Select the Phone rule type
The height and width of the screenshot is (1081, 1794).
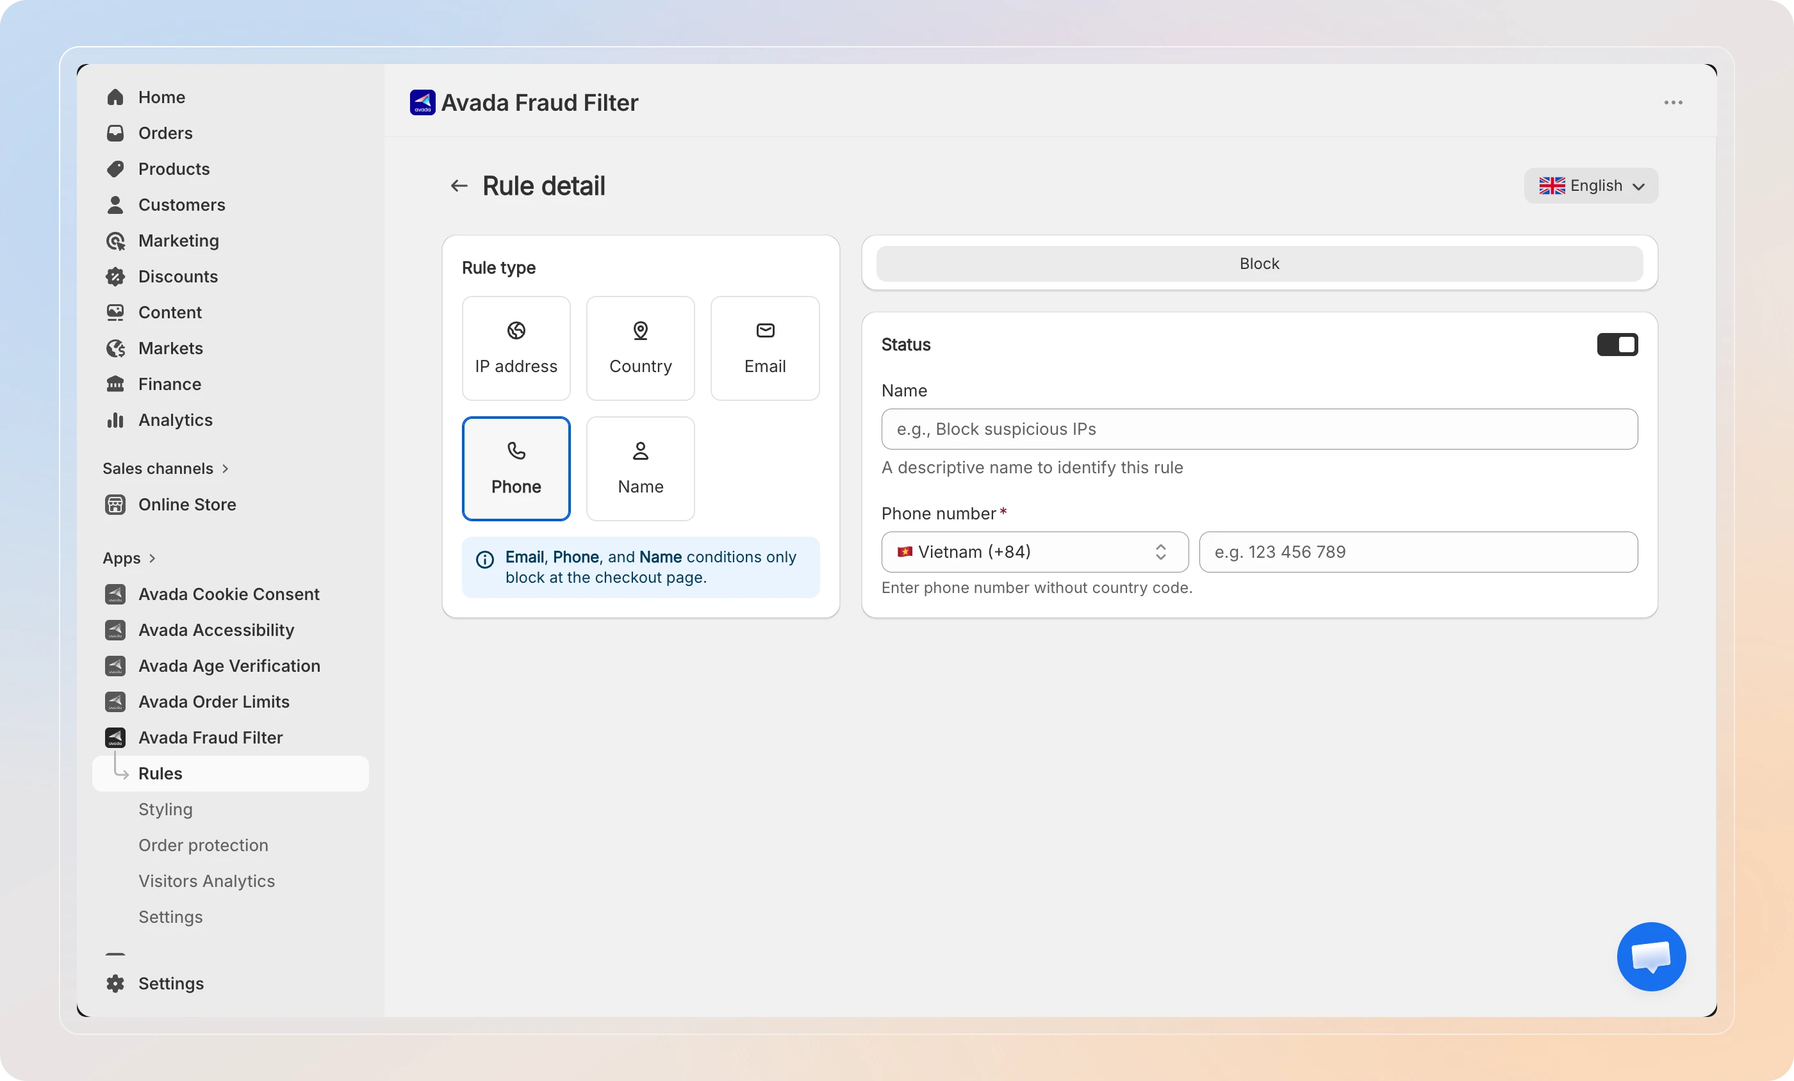coord(516,469)
